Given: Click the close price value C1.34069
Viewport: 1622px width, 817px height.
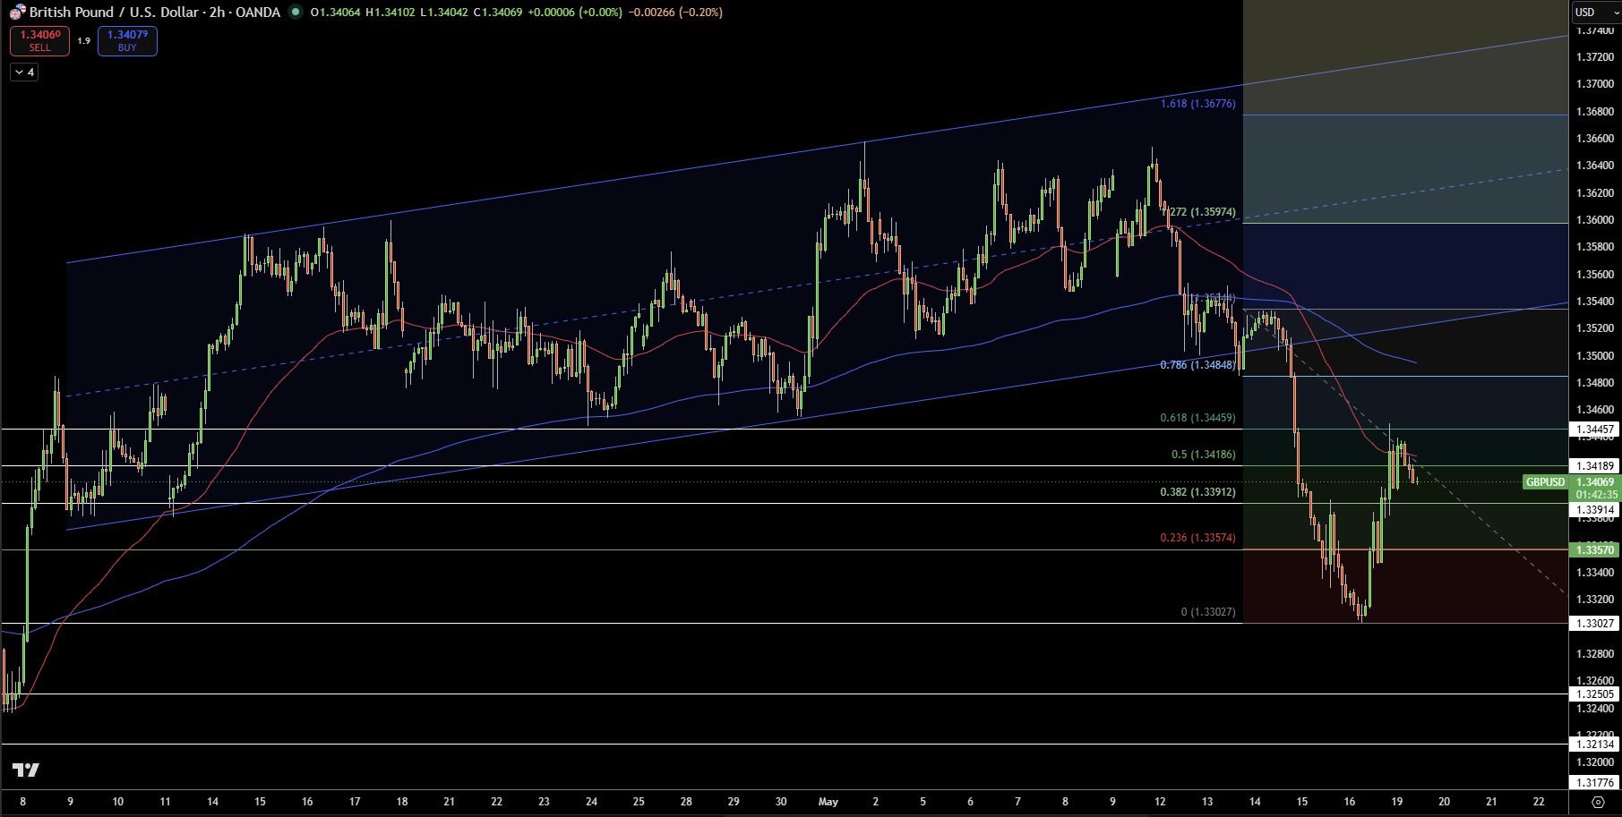Looking at the screenshot, I should 497,13.
